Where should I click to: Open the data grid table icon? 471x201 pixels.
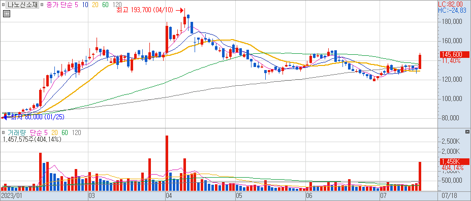pyautogui.click(x=6, y=14)
